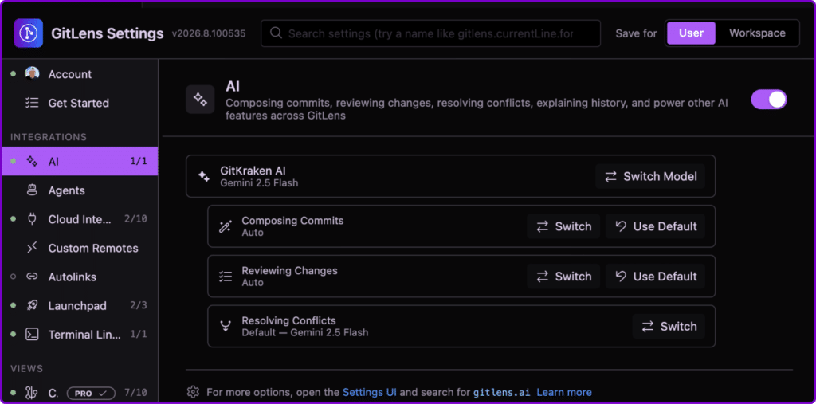Click the 7/10 count in Views

click(x=135, y=393)
